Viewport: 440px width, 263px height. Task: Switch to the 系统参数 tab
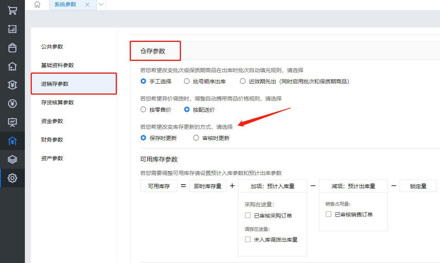(65, 5)
